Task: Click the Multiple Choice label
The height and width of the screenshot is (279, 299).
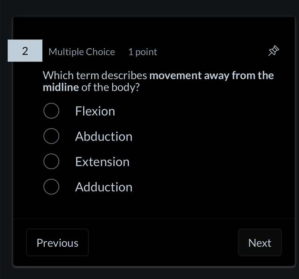Action: [82, 52]
